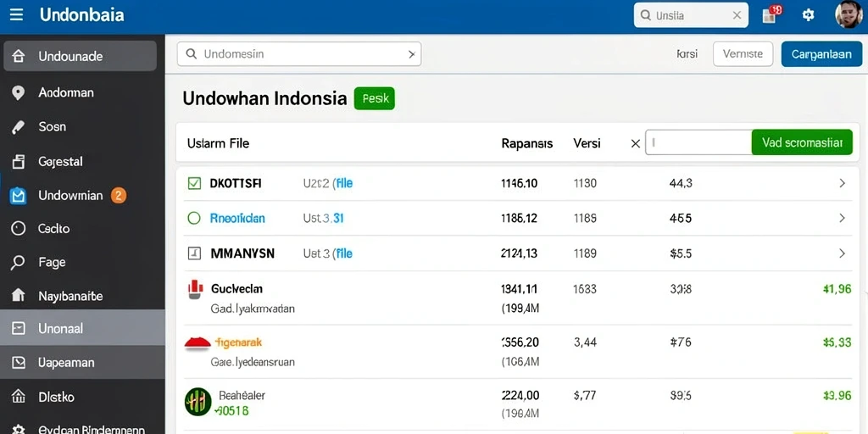The width and height of the screenshot is (868, 434).
Task: Click search magnifier in Undomesiin field
Action: tap(191, 54)
